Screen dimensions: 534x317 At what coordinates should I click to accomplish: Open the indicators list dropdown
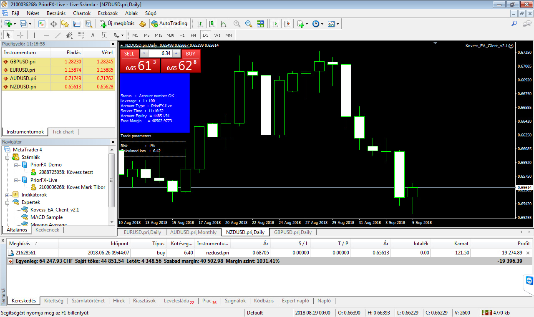pyautogui.click(x=302, y=24)
